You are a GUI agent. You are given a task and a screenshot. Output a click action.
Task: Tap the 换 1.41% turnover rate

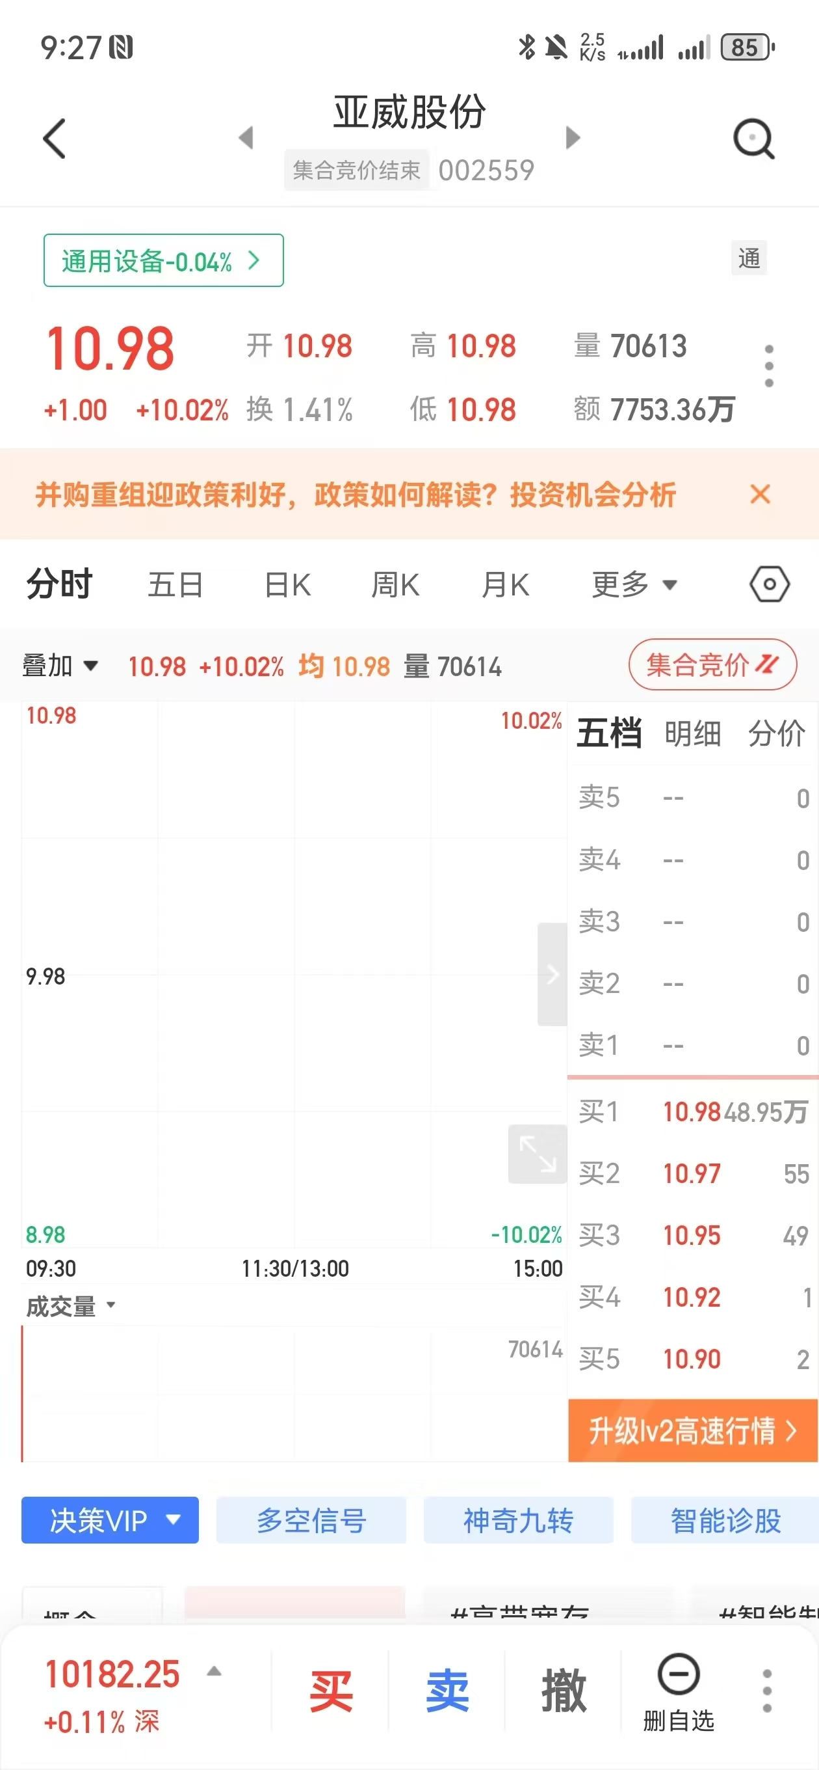[x=299, y=409]
